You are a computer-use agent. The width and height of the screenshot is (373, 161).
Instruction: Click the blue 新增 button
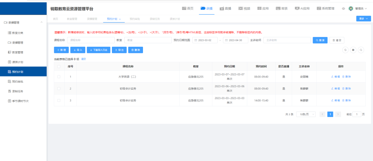[x=61, y=50]
